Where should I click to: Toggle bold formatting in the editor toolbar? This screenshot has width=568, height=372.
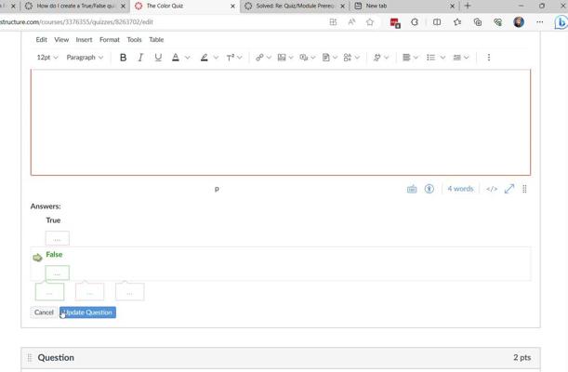click(123, 58)
